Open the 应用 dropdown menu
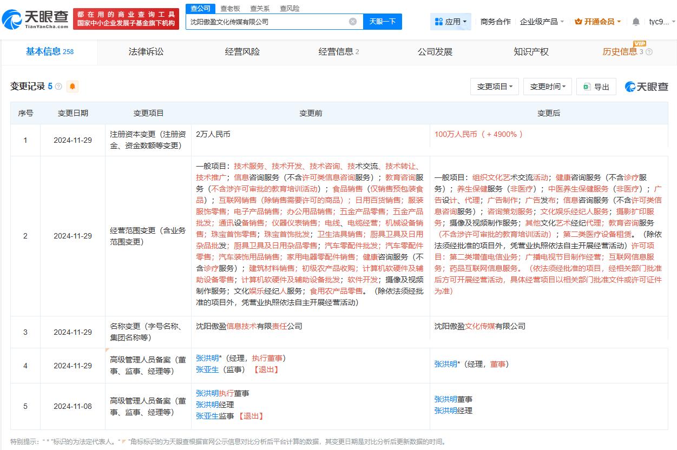The image size is (677, 450). (451, 22)
